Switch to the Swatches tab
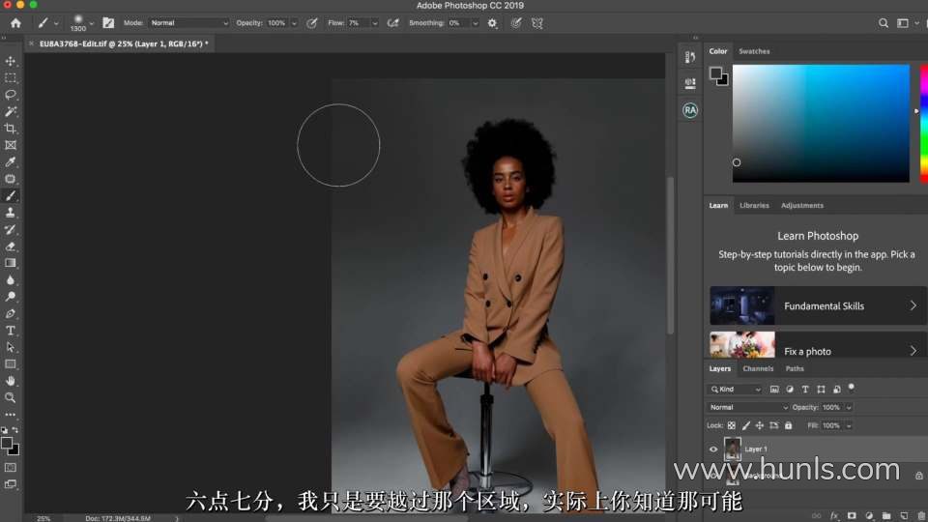Image resolution: width=928 pixels, height=522 pixels. click(754, 51)
